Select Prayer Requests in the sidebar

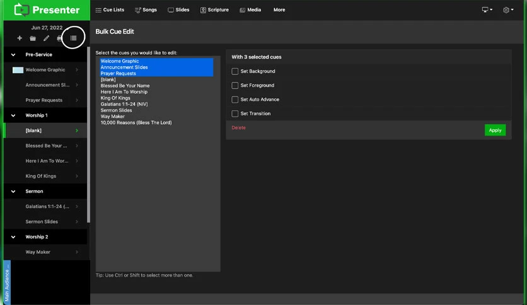(x=44, y=100)
